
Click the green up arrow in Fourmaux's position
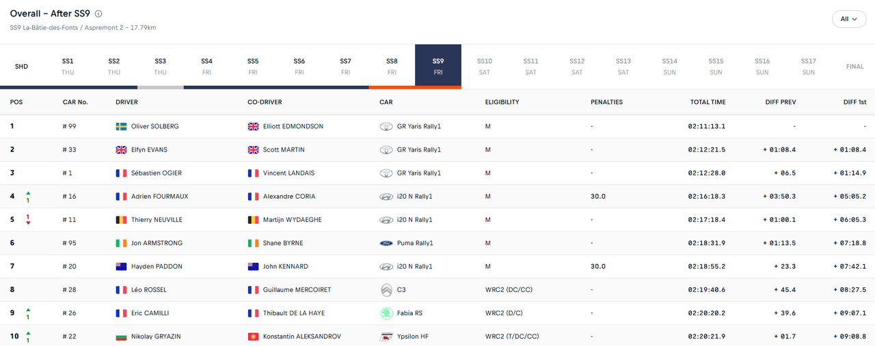28,193
